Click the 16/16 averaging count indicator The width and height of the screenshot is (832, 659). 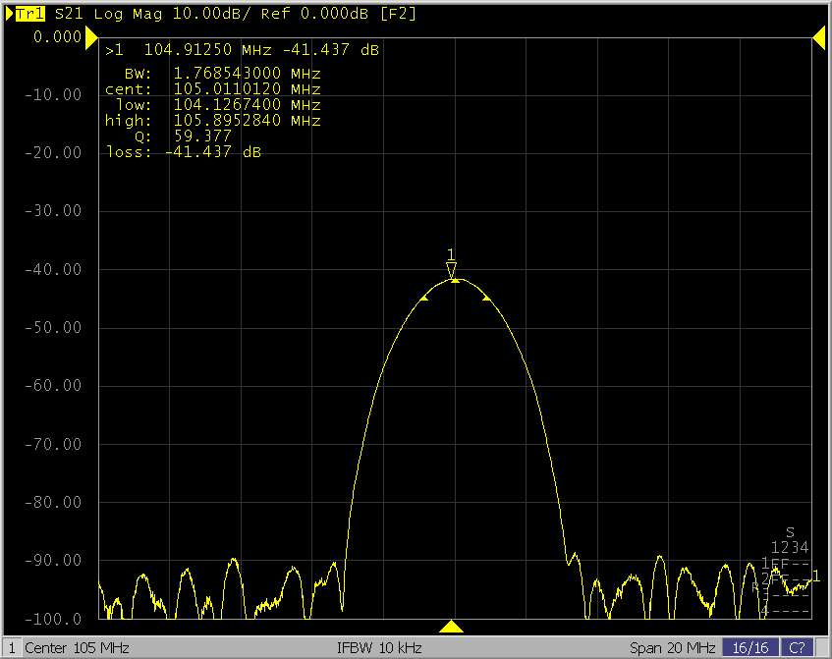coord(751,648)
